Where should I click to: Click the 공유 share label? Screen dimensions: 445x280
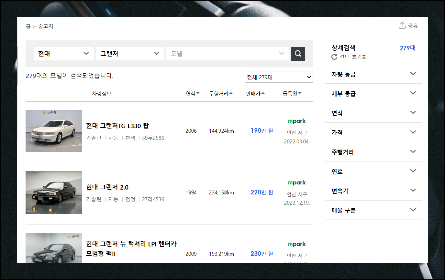(x=413, y=26)
